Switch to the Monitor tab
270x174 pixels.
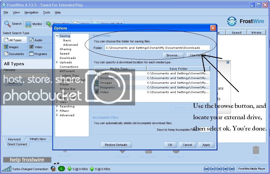[x=34, y=24]
